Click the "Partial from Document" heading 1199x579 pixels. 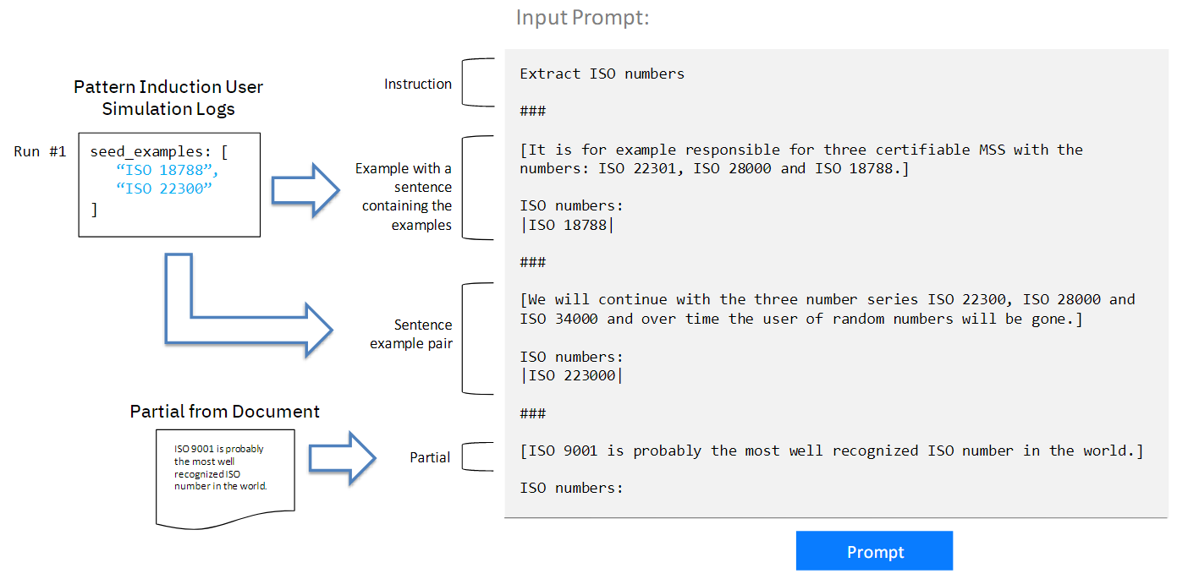(224, 412)
